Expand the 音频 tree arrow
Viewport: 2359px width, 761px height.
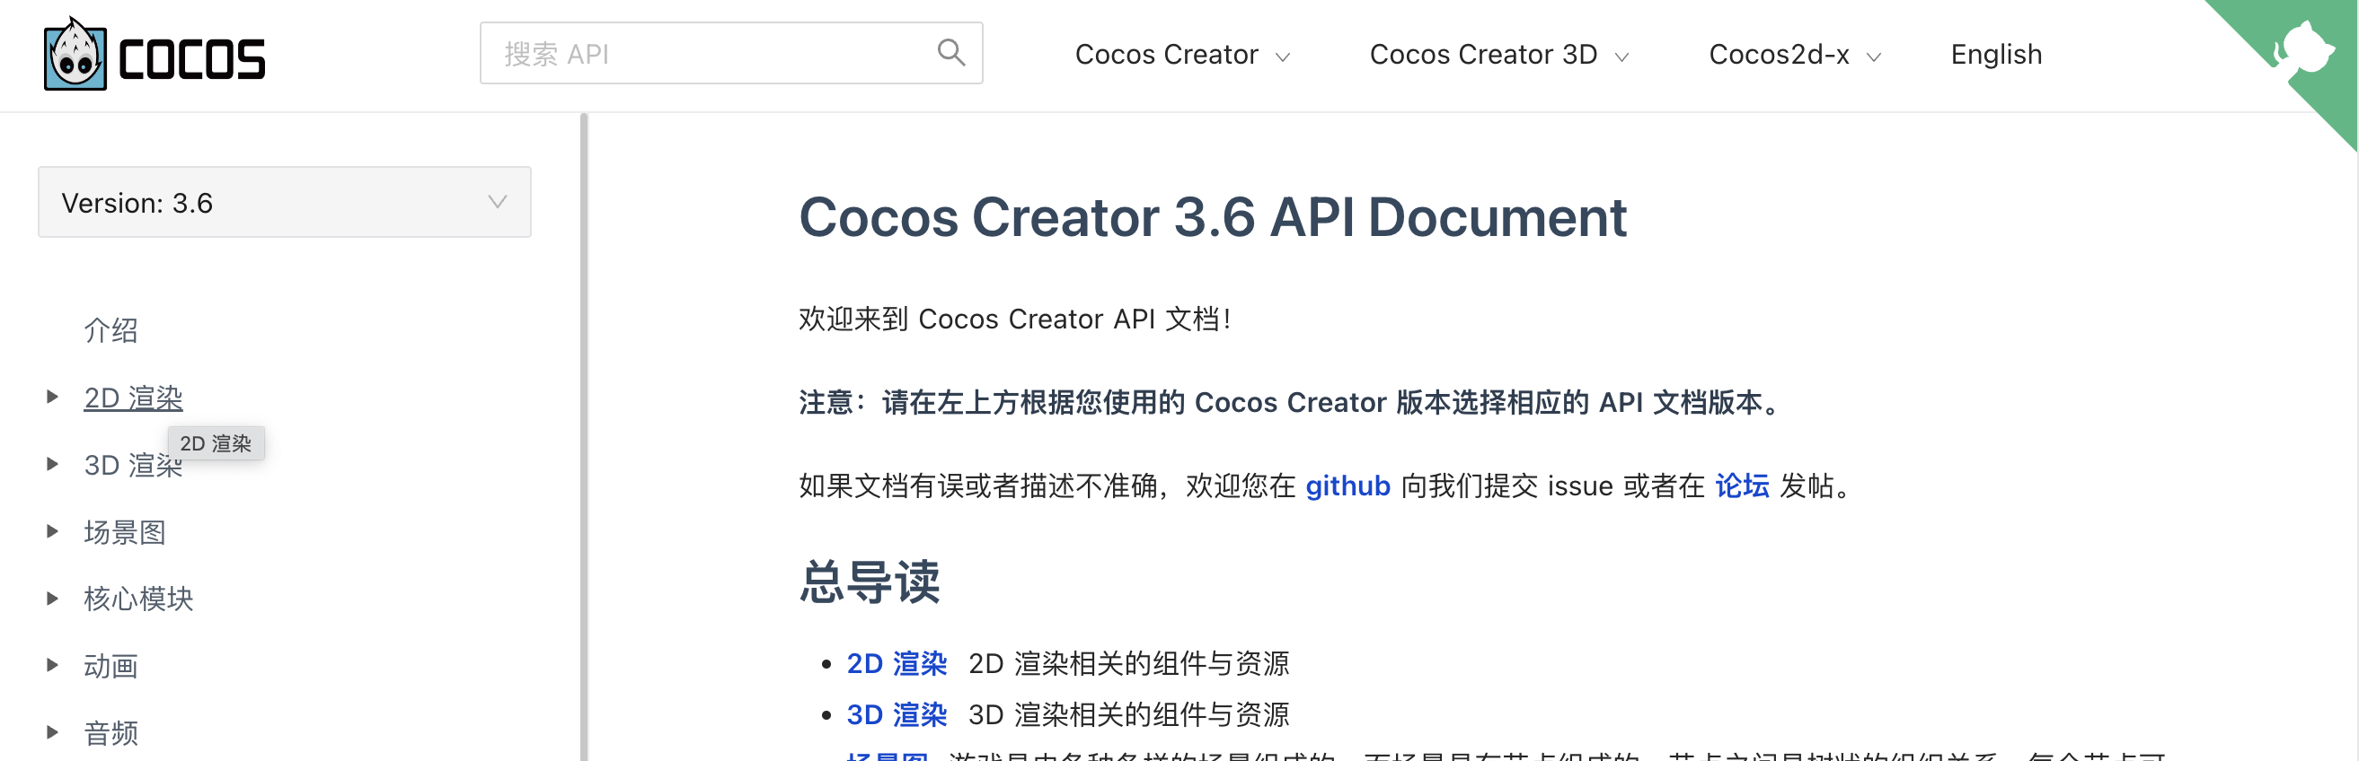(x=52, y=731)
